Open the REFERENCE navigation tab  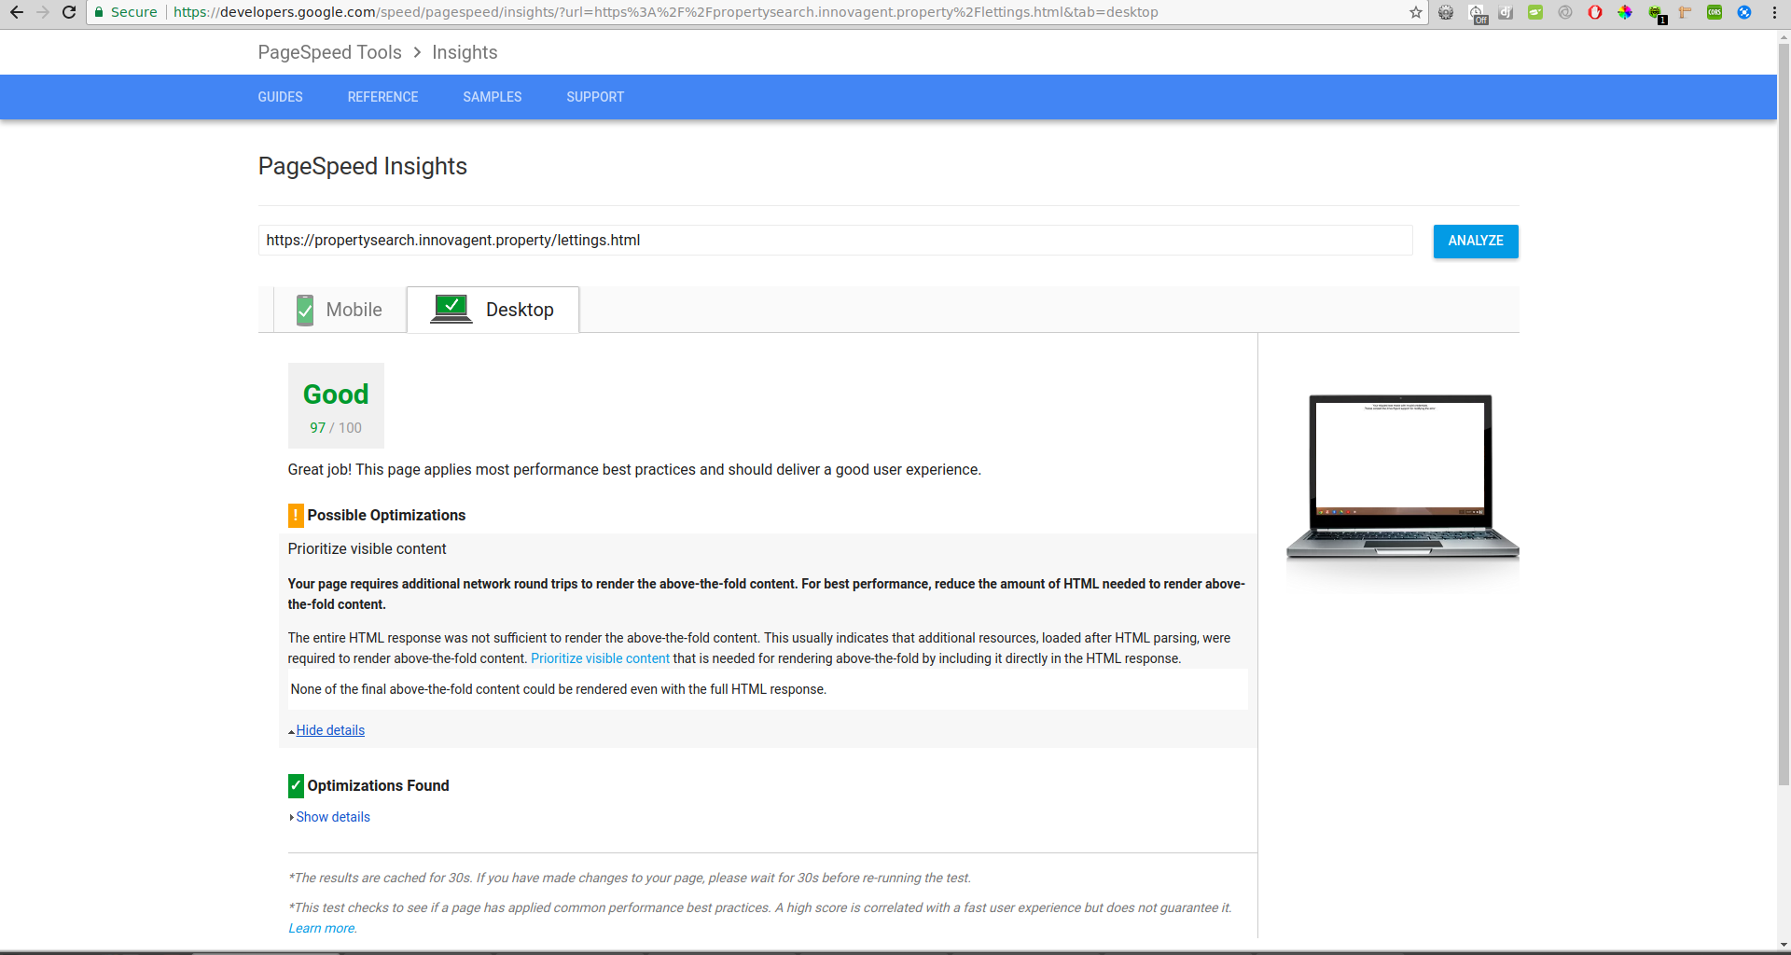click(382, 97)
